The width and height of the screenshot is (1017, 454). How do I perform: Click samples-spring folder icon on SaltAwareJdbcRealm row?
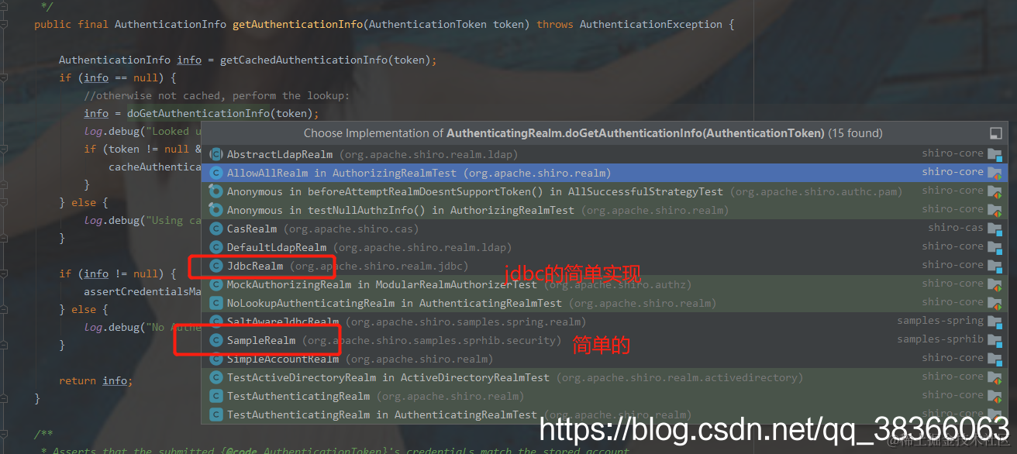coord(995,322)
